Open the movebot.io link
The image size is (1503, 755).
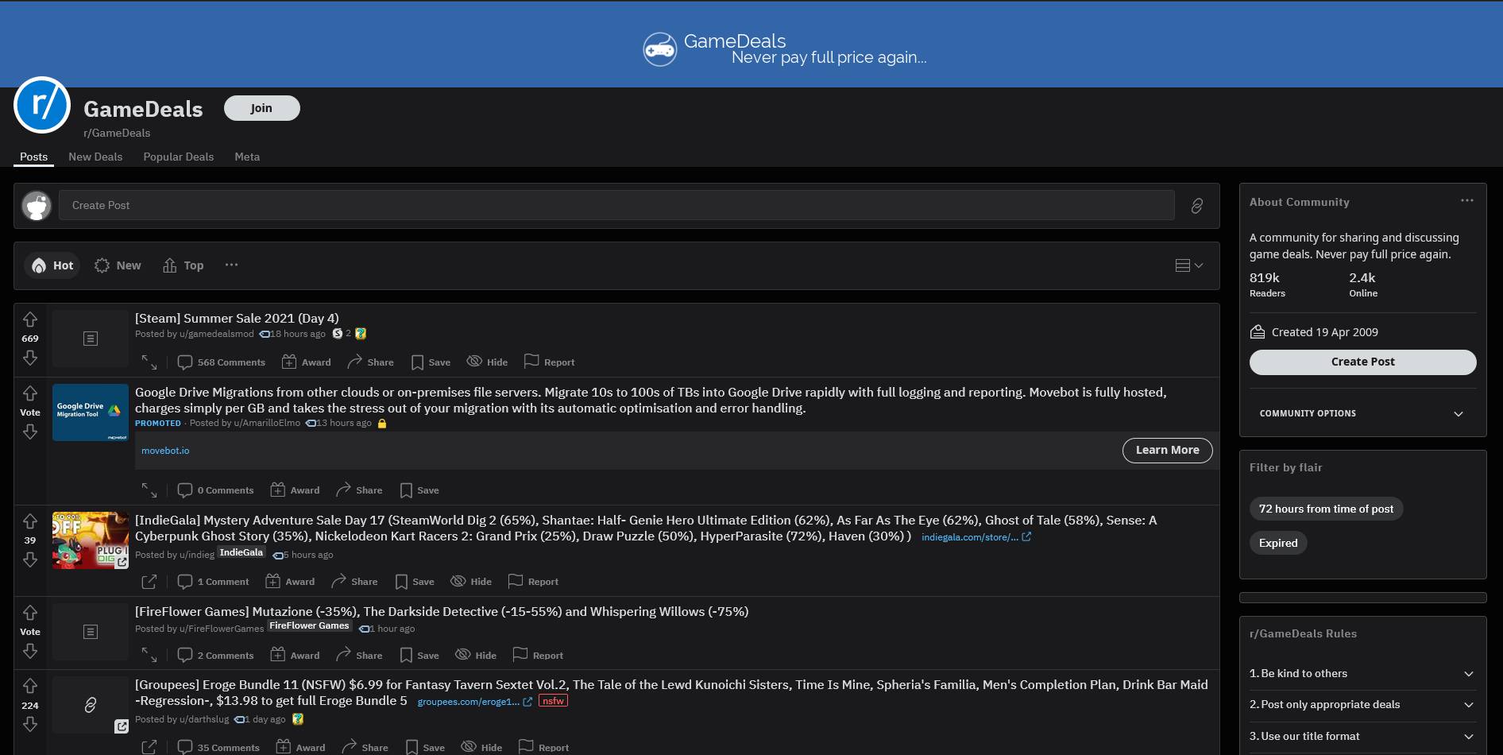click(x=165, y=451)
